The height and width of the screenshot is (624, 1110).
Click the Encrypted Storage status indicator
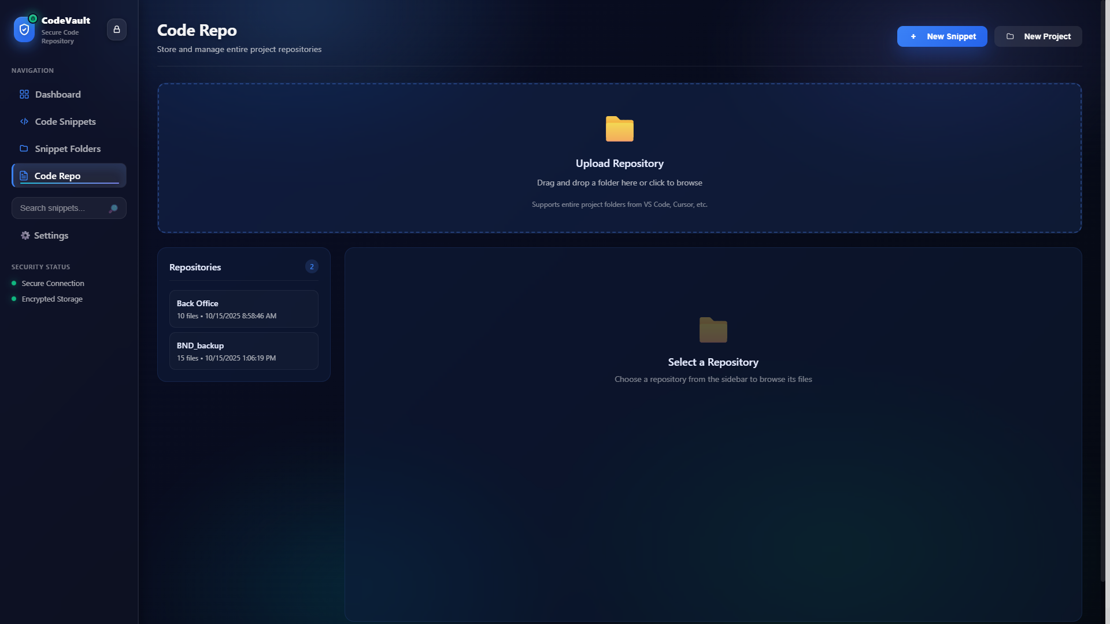pos(14,299)
